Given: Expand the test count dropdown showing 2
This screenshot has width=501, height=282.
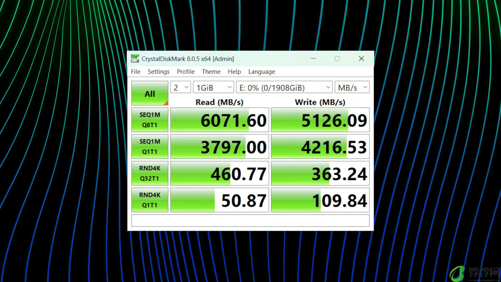Looking at the screenshot, I should [181, 87].
